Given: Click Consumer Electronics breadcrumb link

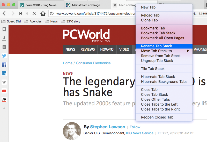Looking at the screenshot, I should [x=93, y=63].
